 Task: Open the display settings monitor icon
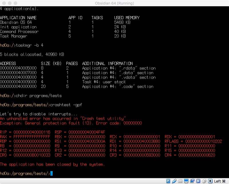coord(186,181)
